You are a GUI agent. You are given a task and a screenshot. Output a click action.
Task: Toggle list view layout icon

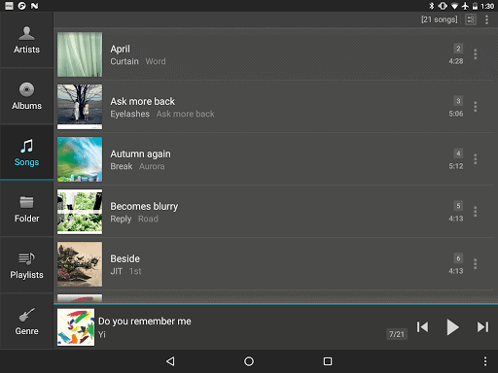tap(471, 19)
